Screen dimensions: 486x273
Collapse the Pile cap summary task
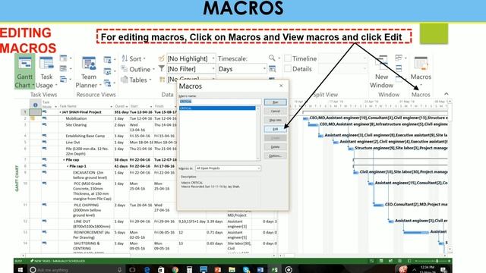pos(64,160)
